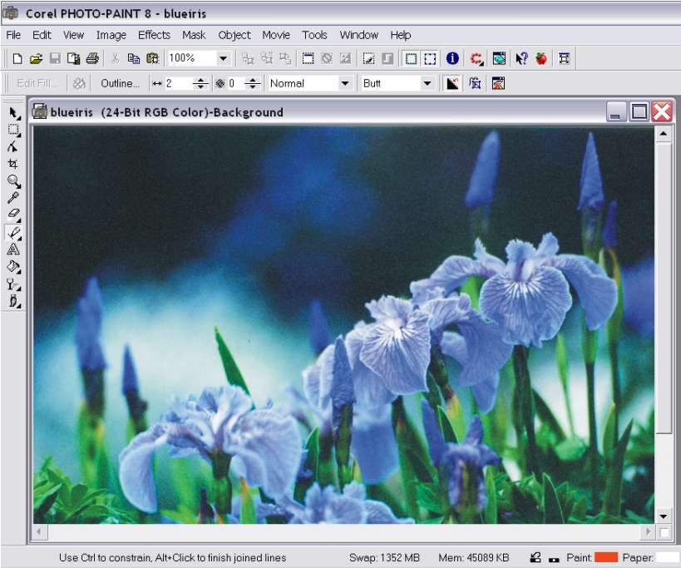Select the Fill bucket tool
Screen dimensions: 681x568
[x=13, y=267]
